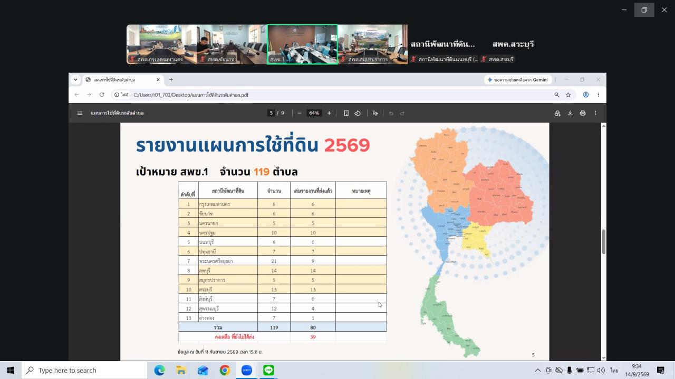Bookmark this page with the star icon
Image resolution: width=675 pixels, height=379 pixels.
click(568, 95)
